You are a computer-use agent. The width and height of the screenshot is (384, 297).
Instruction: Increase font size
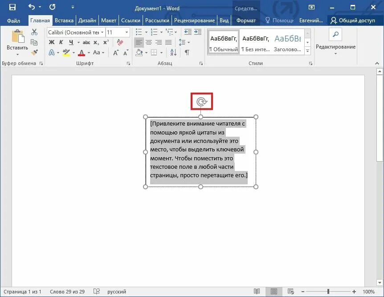click(x=115, y=53)
